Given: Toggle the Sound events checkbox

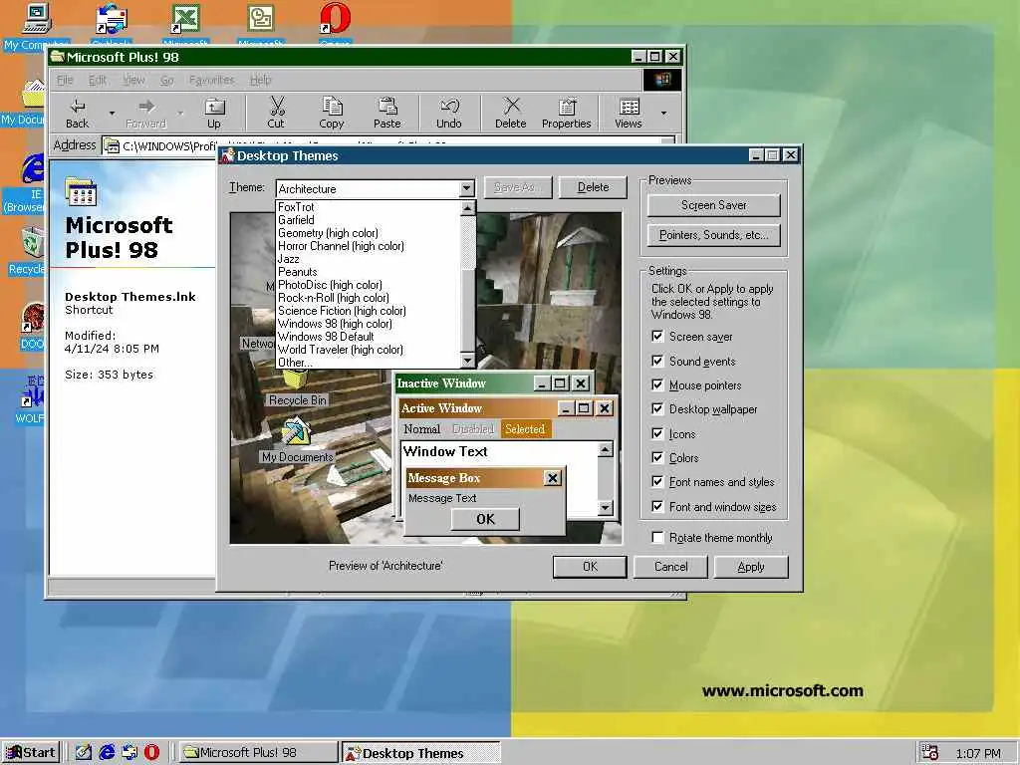Looking at the screenshot, I should tap(657, 361).
